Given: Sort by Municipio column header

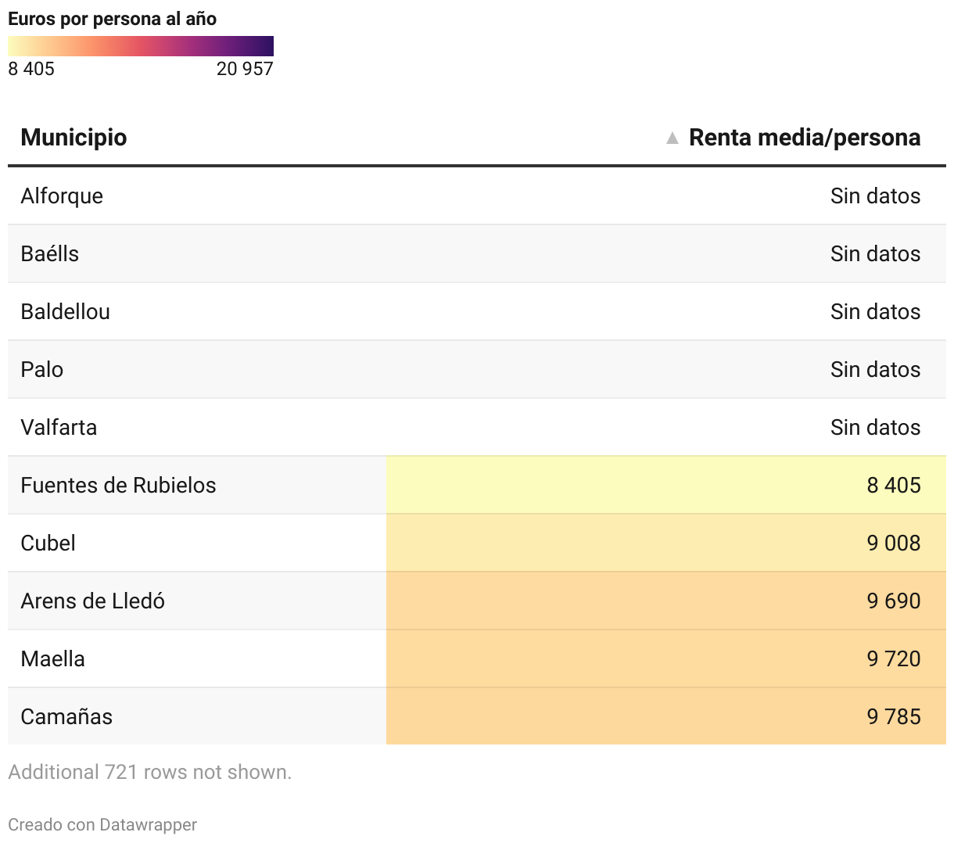Looking at the screenshot, I should coord(74,138).
